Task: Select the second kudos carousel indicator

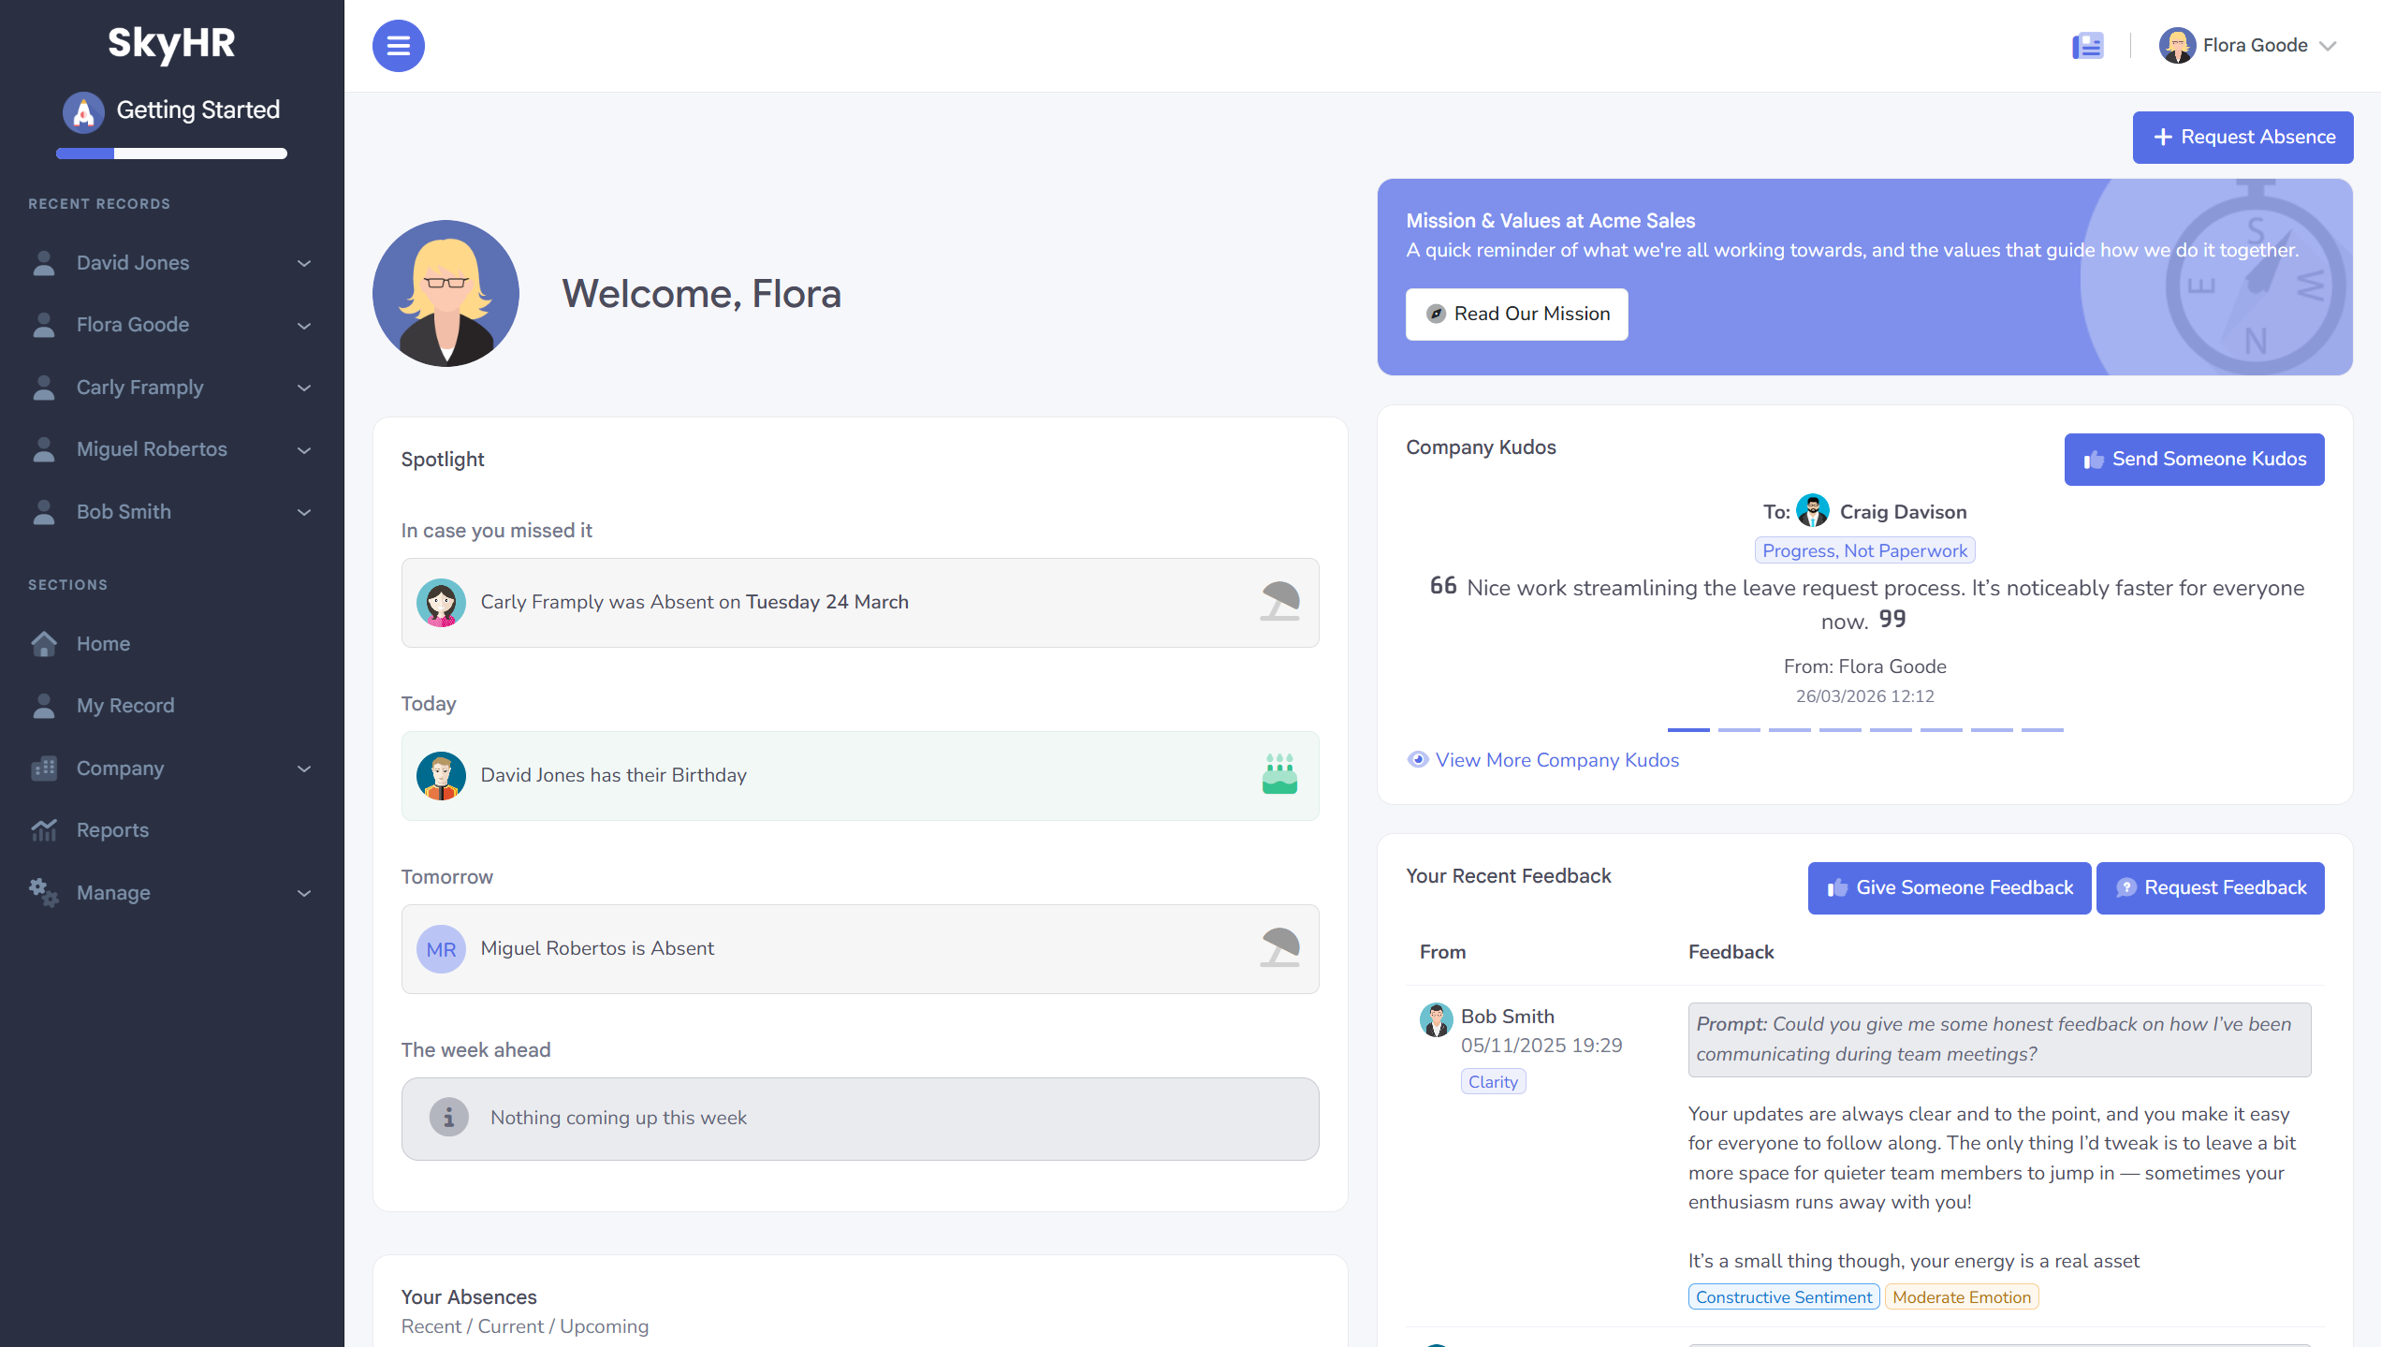Action: (1739, 729)
